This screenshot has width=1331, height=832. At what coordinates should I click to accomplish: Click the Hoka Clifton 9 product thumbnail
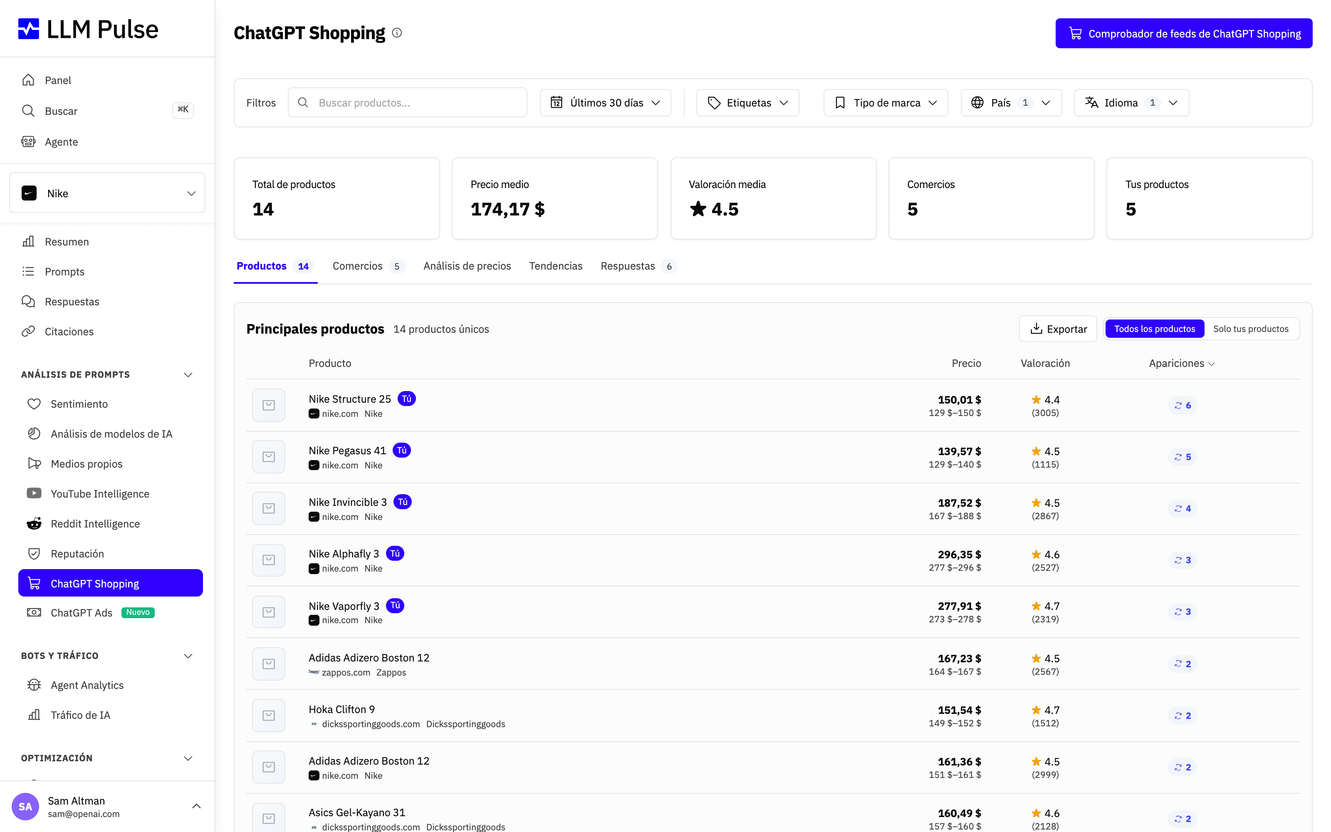click(x=268, y=716)
